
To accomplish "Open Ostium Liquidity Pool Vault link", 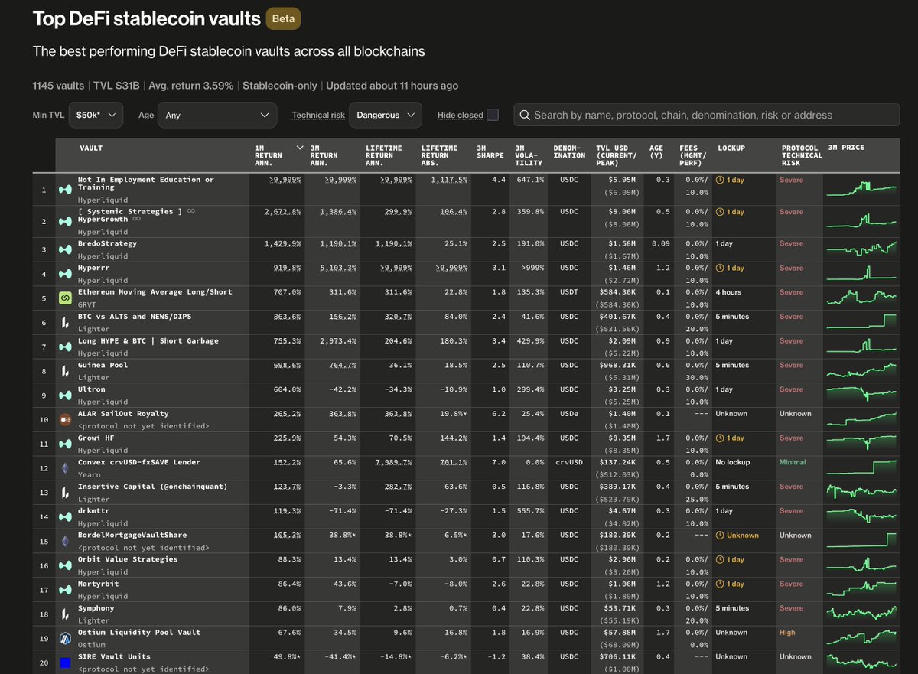I will tap(139, 633).
